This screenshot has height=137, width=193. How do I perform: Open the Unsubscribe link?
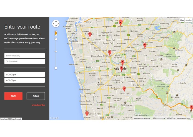pyautogui.click(x=38, y=105)
